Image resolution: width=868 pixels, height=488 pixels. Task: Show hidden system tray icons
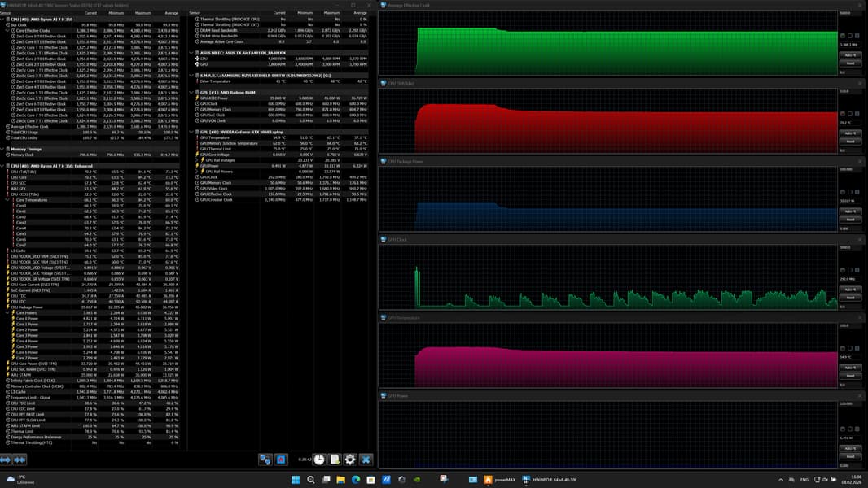coord(781,480)
